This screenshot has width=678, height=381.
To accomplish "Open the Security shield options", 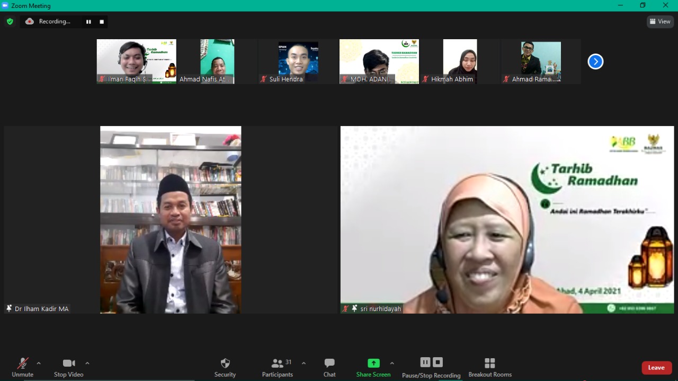I will (x=225, y=367).
